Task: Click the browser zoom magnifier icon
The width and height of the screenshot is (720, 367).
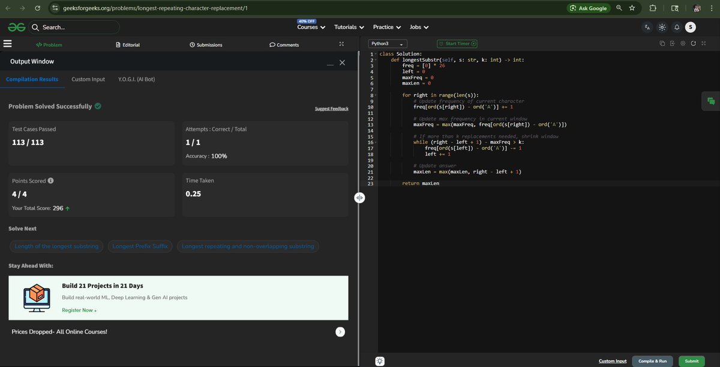Action: 619,8
